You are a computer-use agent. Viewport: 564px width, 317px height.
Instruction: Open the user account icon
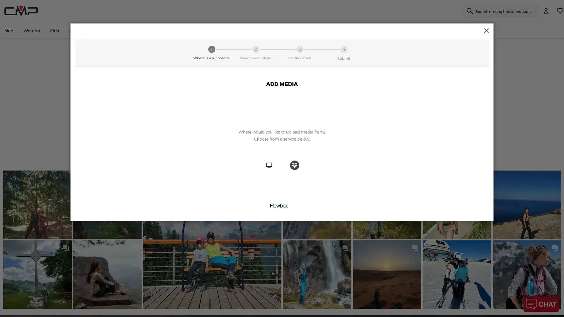click(546, 11)
